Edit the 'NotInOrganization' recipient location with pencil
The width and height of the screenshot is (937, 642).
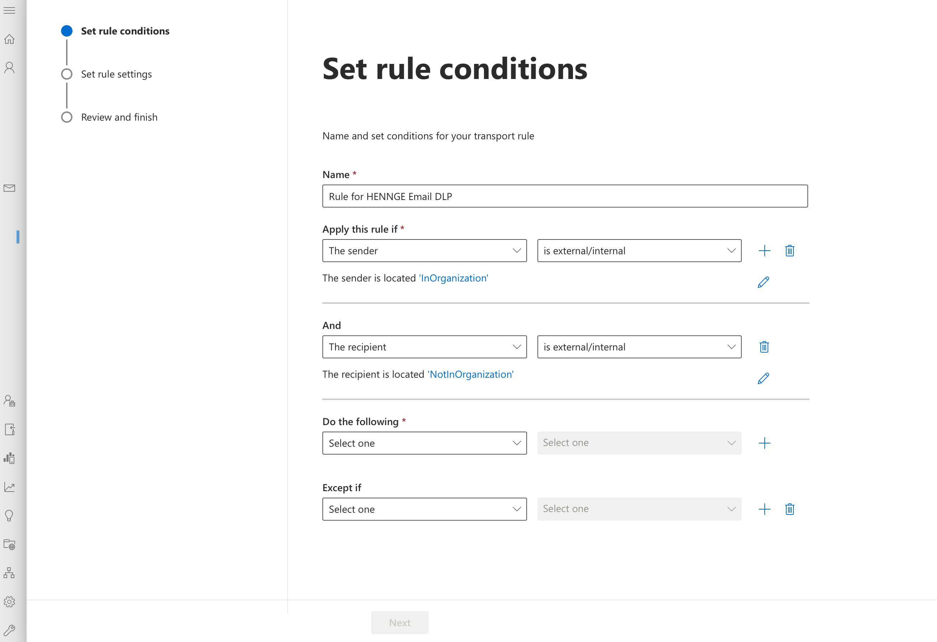[764, 378]
